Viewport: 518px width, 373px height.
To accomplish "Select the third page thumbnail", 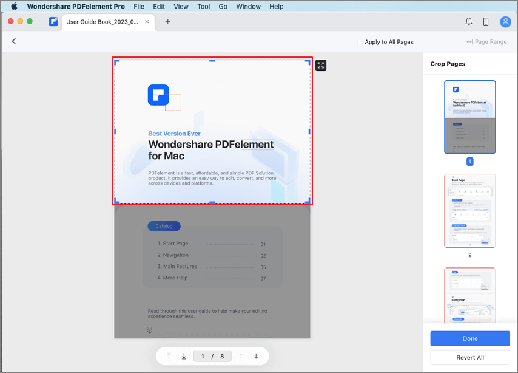I will tap(469, 295).
